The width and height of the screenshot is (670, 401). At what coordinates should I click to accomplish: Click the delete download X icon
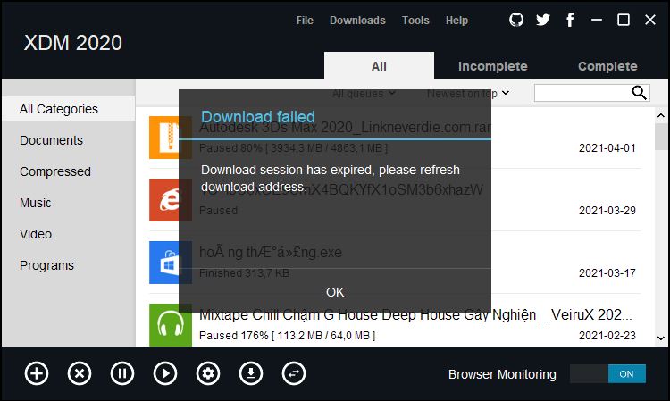click(80, 373)
